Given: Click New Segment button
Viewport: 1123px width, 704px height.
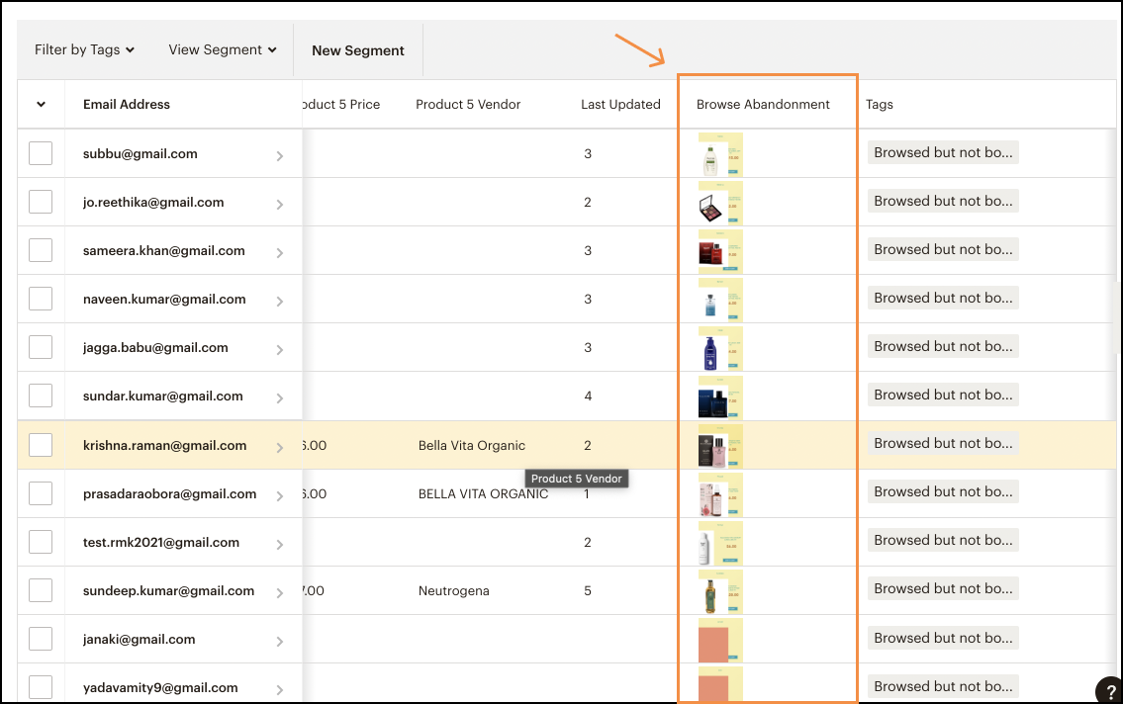Looking at the screenshot, I should 358,50.
